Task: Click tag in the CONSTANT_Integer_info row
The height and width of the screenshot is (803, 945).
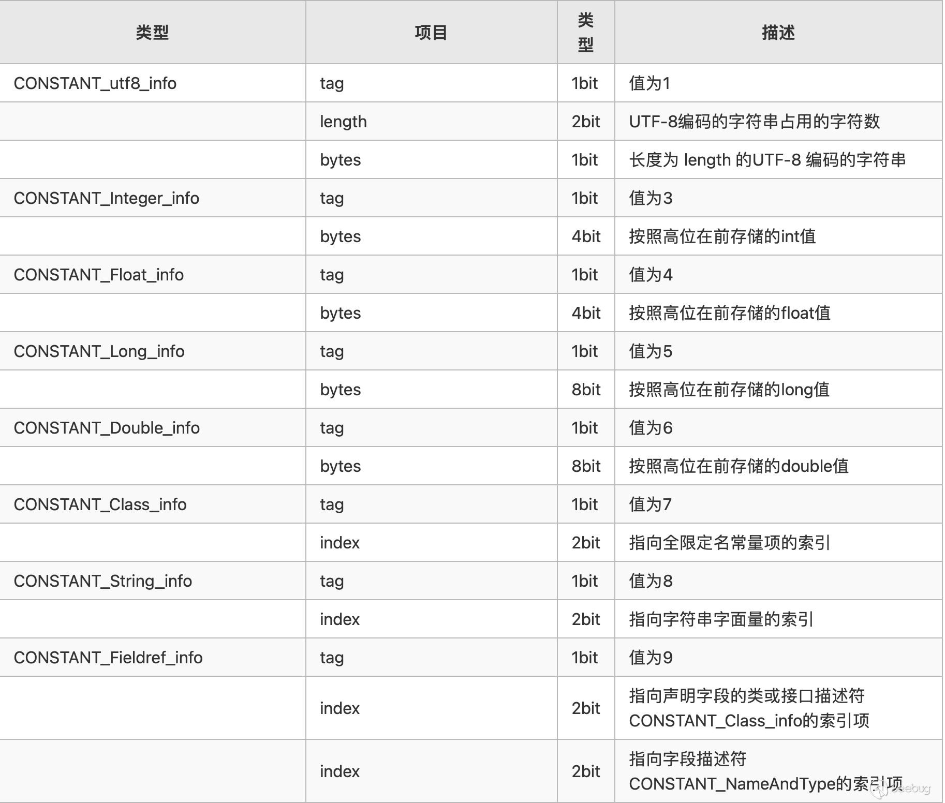Action: (332, 199)
